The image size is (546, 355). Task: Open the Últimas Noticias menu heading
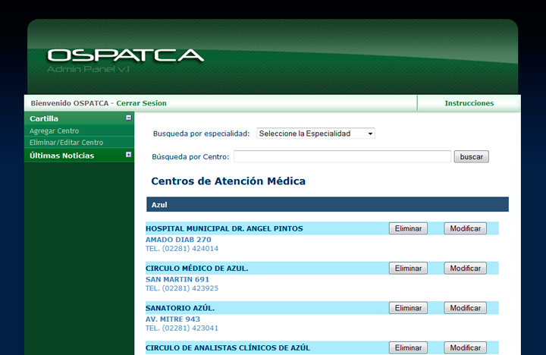61,156
